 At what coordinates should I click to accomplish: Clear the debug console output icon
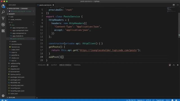point(170,65)
